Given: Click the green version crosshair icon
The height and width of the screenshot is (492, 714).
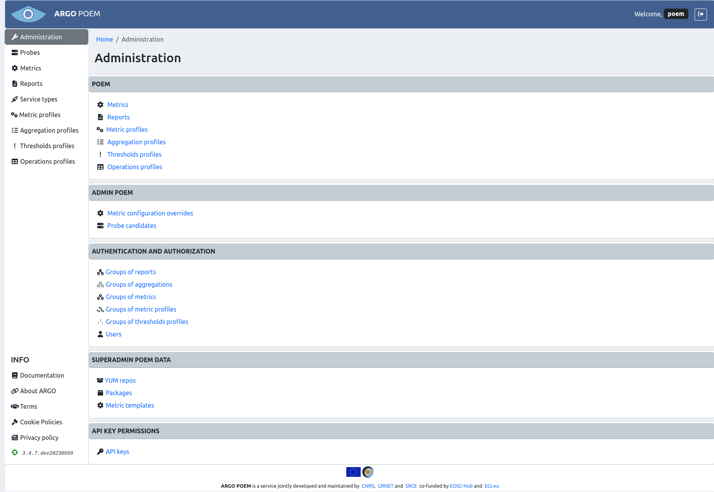Looking at the screenshot, I should 15,452.
